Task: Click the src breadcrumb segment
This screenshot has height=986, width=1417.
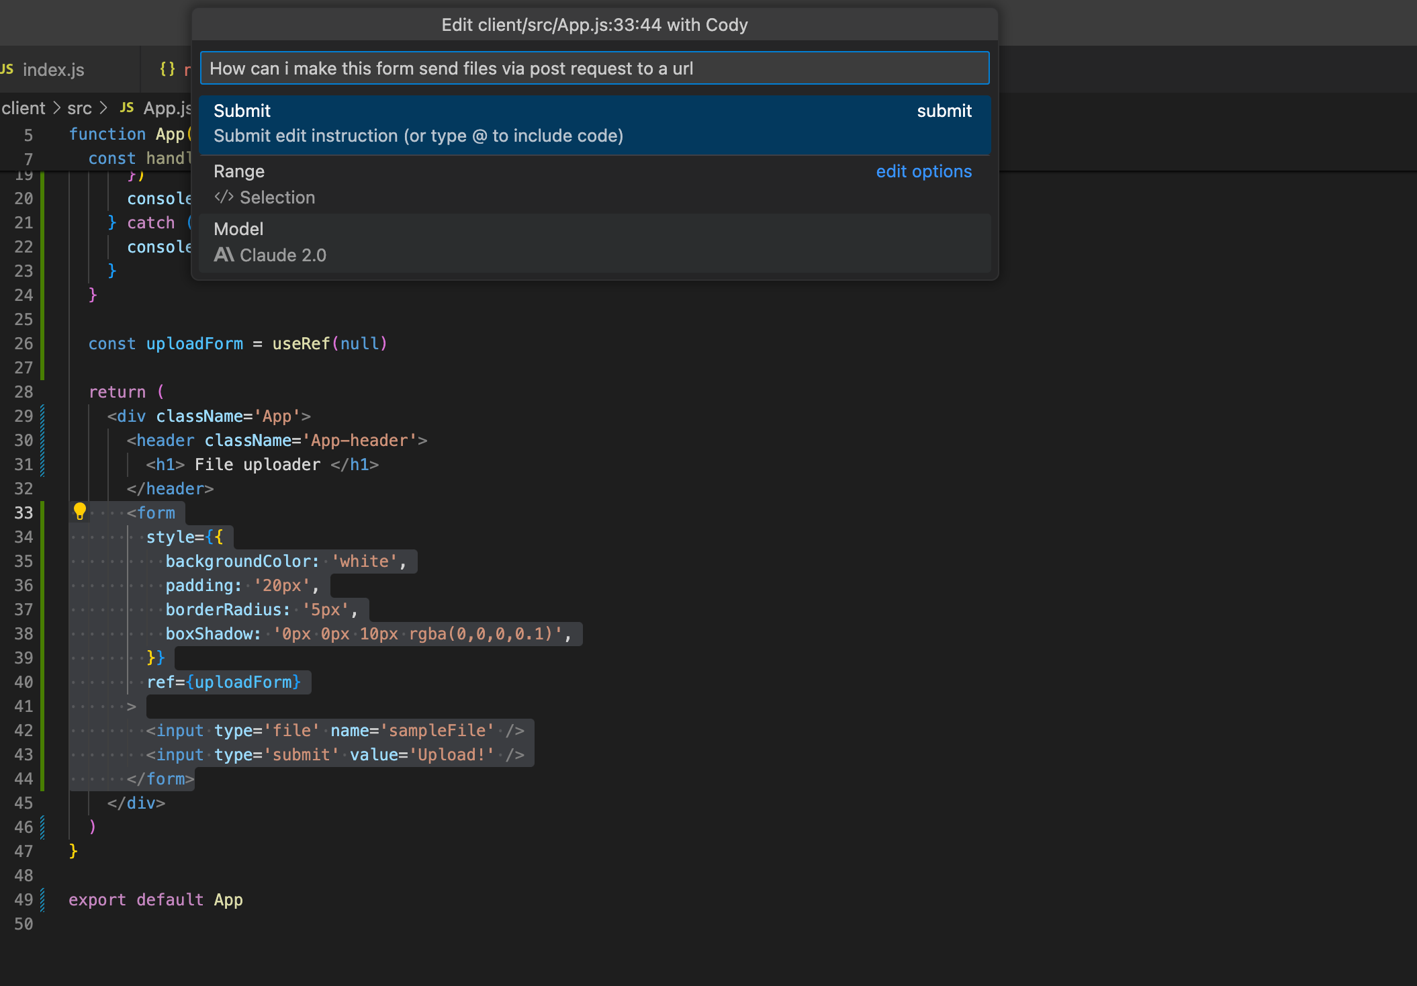Action: (79, 108)
